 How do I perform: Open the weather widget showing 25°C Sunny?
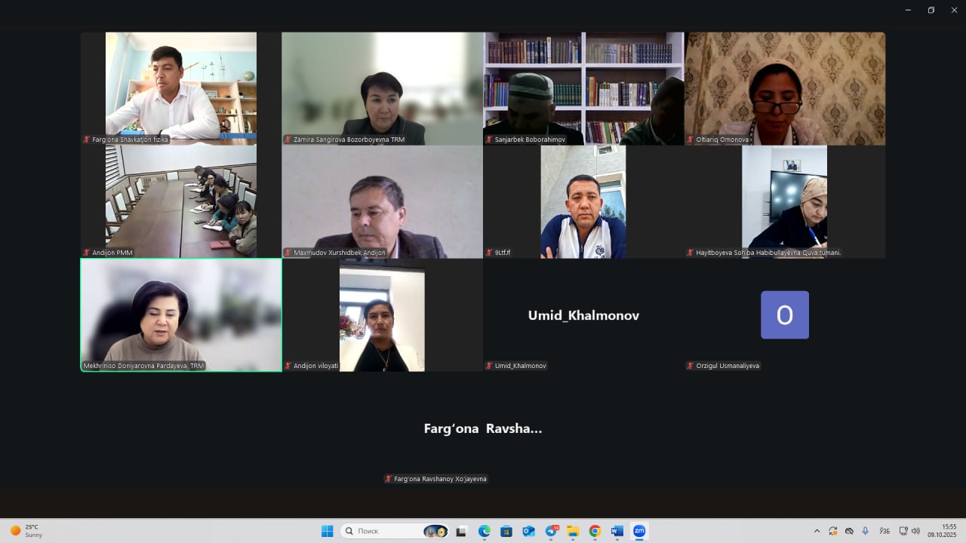point(26,531)
